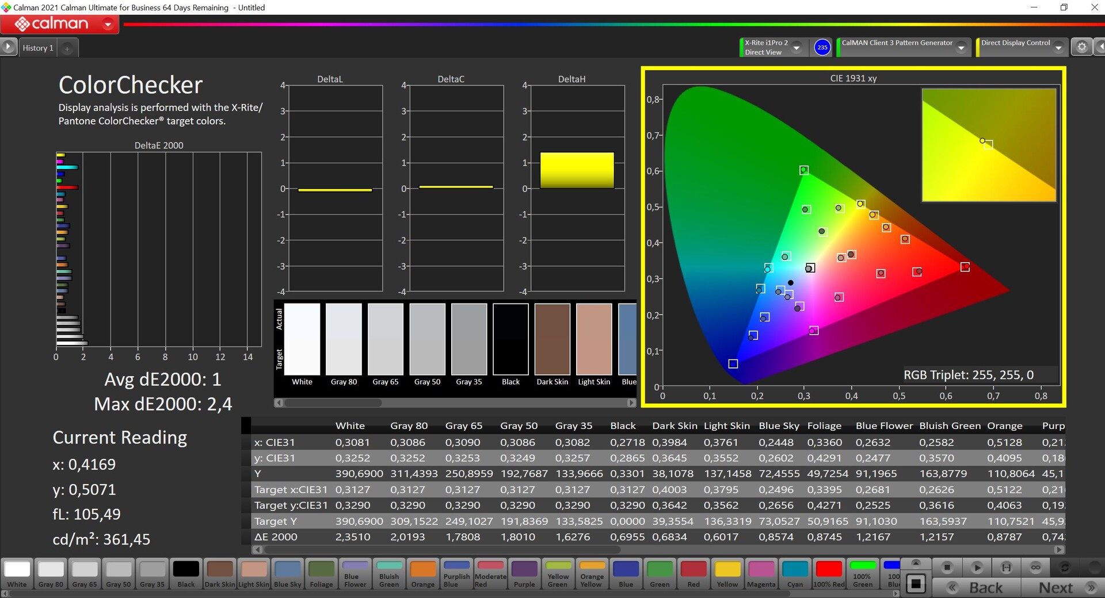The width and height of the screenshot is (1105, 598).
Task: Click the infinity continuous-read icon
Action: (1035, 568)
